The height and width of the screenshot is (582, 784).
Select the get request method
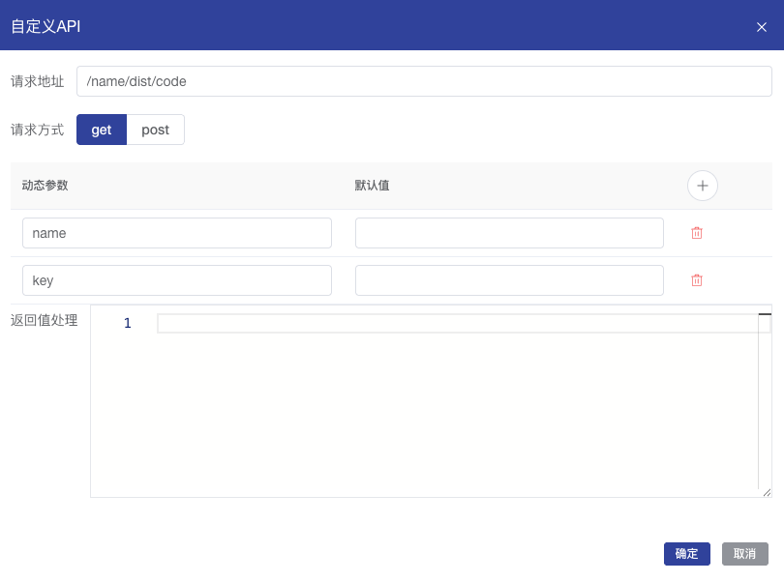pyautogui.click(x=102, y=130)
